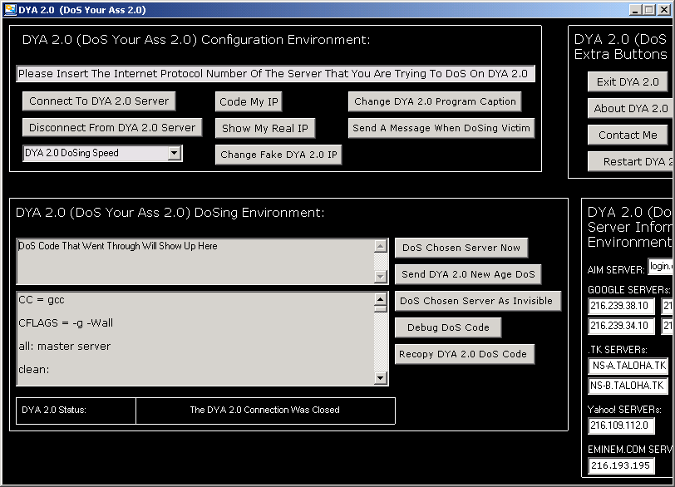Click Change Fake DYA 2.0 IP

click(x=278, y=155)
